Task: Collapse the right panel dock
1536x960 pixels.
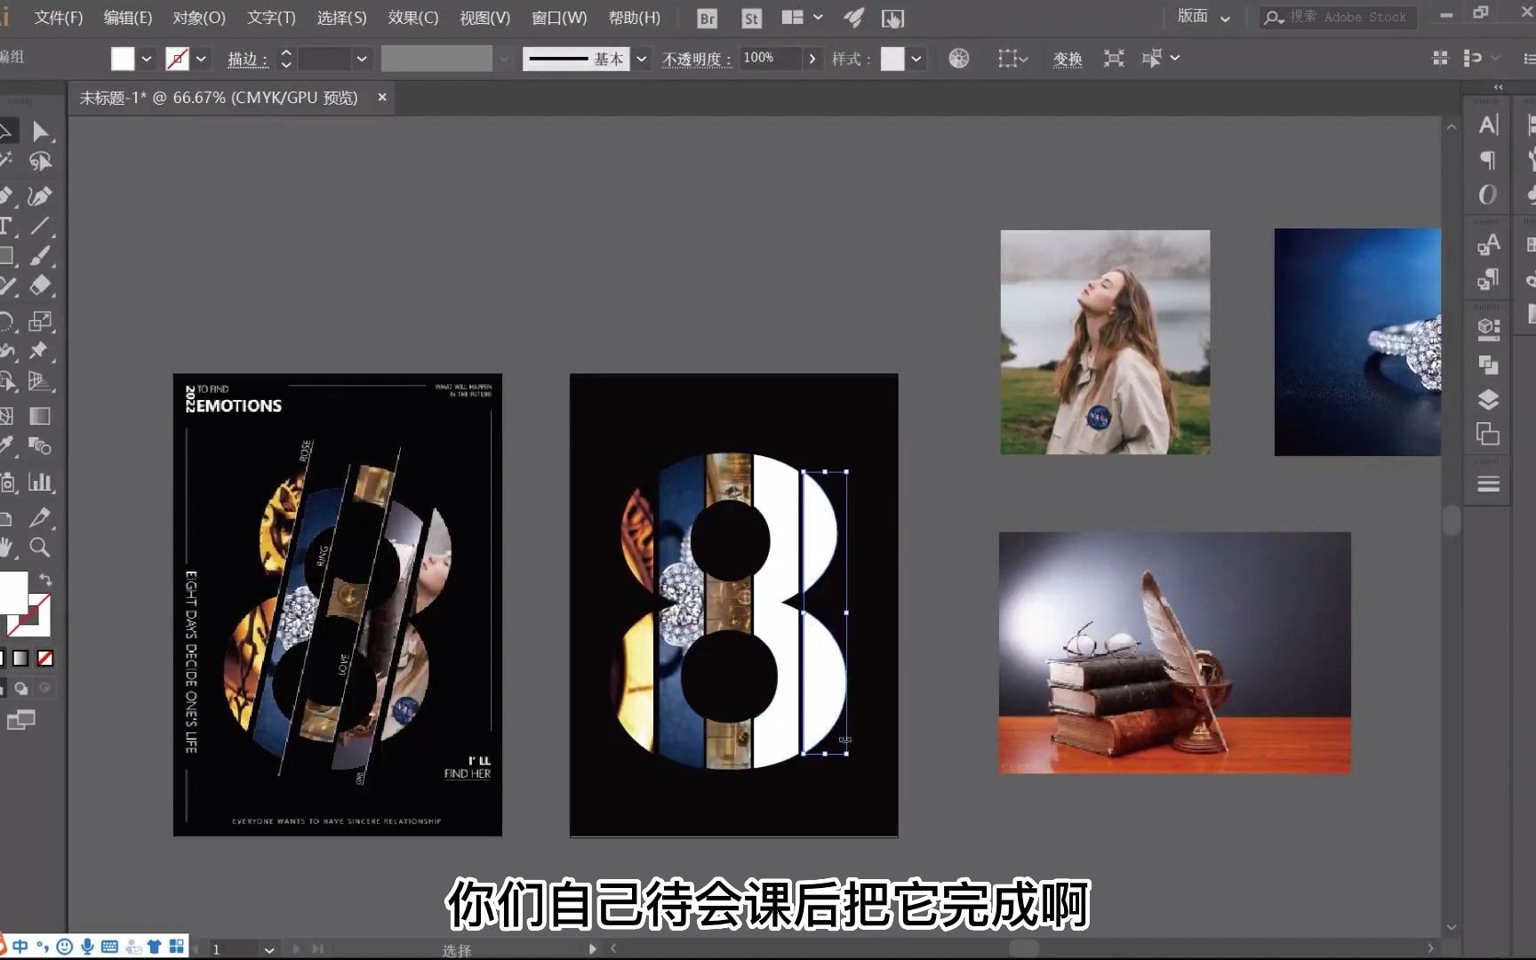Action: (1497, 86)
